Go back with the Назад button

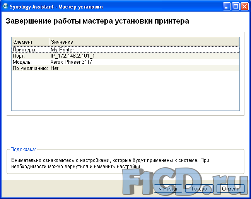pyautogui.click(x=168, y=189)
